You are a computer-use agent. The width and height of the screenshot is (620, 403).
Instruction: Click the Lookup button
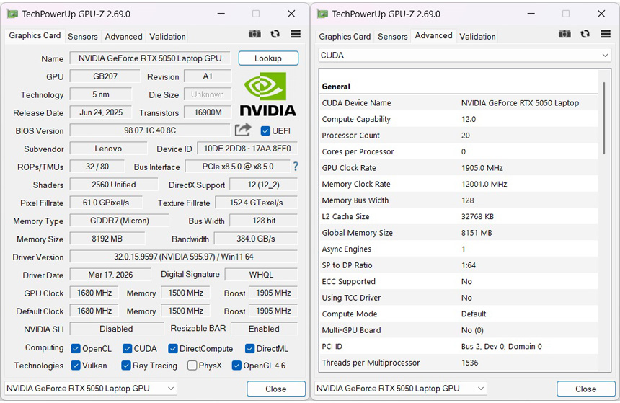click(x=268, y=58)
